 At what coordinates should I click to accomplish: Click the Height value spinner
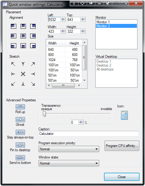(x=83, y=31)
